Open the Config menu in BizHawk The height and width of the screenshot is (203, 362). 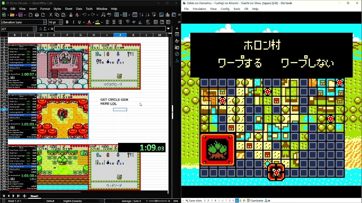[225, 9]
